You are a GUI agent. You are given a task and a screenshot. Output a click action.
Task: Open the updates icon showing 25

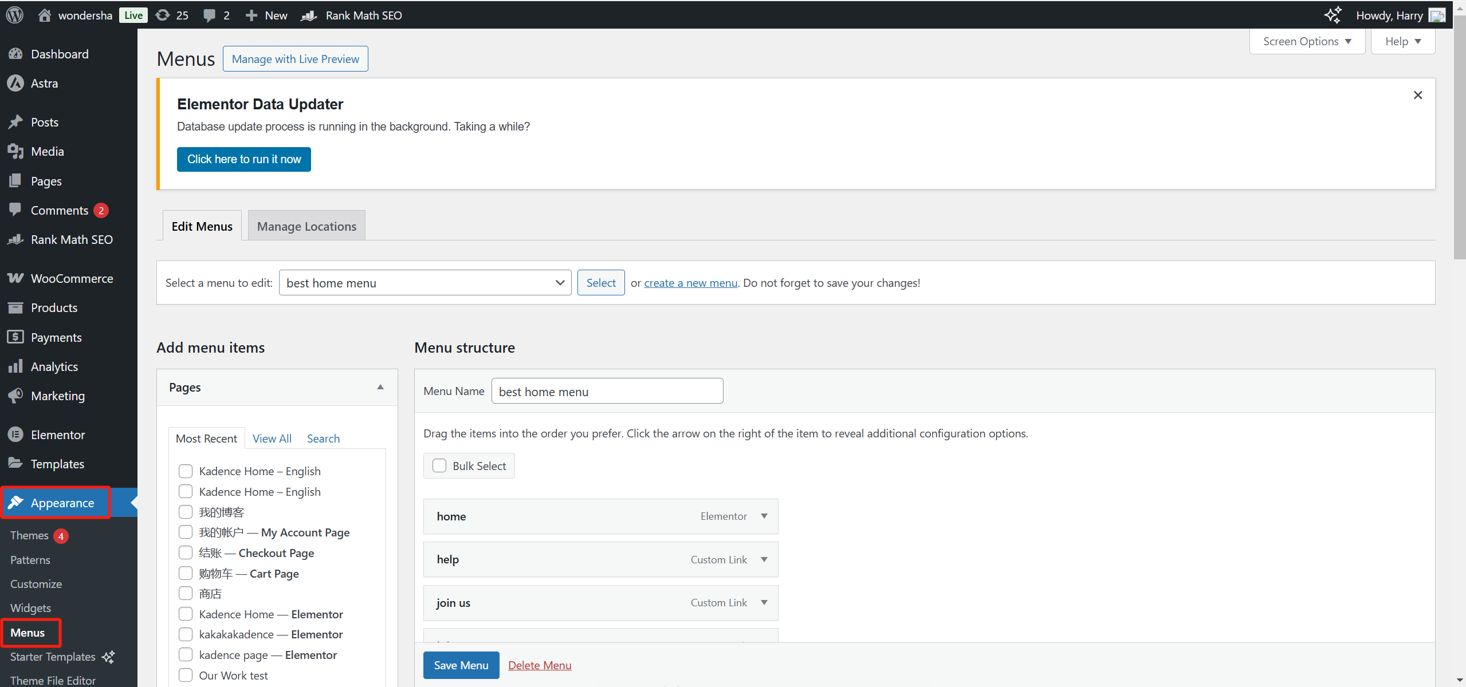[x=163, y=15]
